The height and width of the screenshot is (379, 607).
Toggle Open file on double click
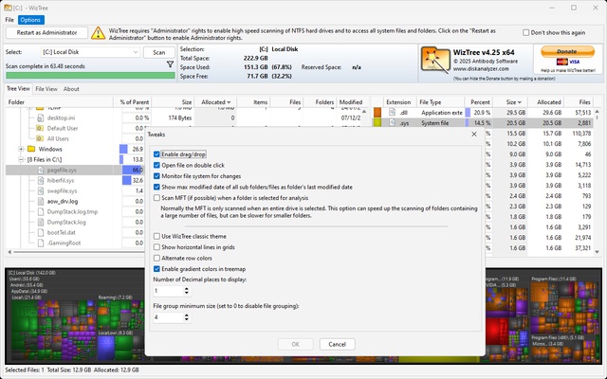(156, 165)
